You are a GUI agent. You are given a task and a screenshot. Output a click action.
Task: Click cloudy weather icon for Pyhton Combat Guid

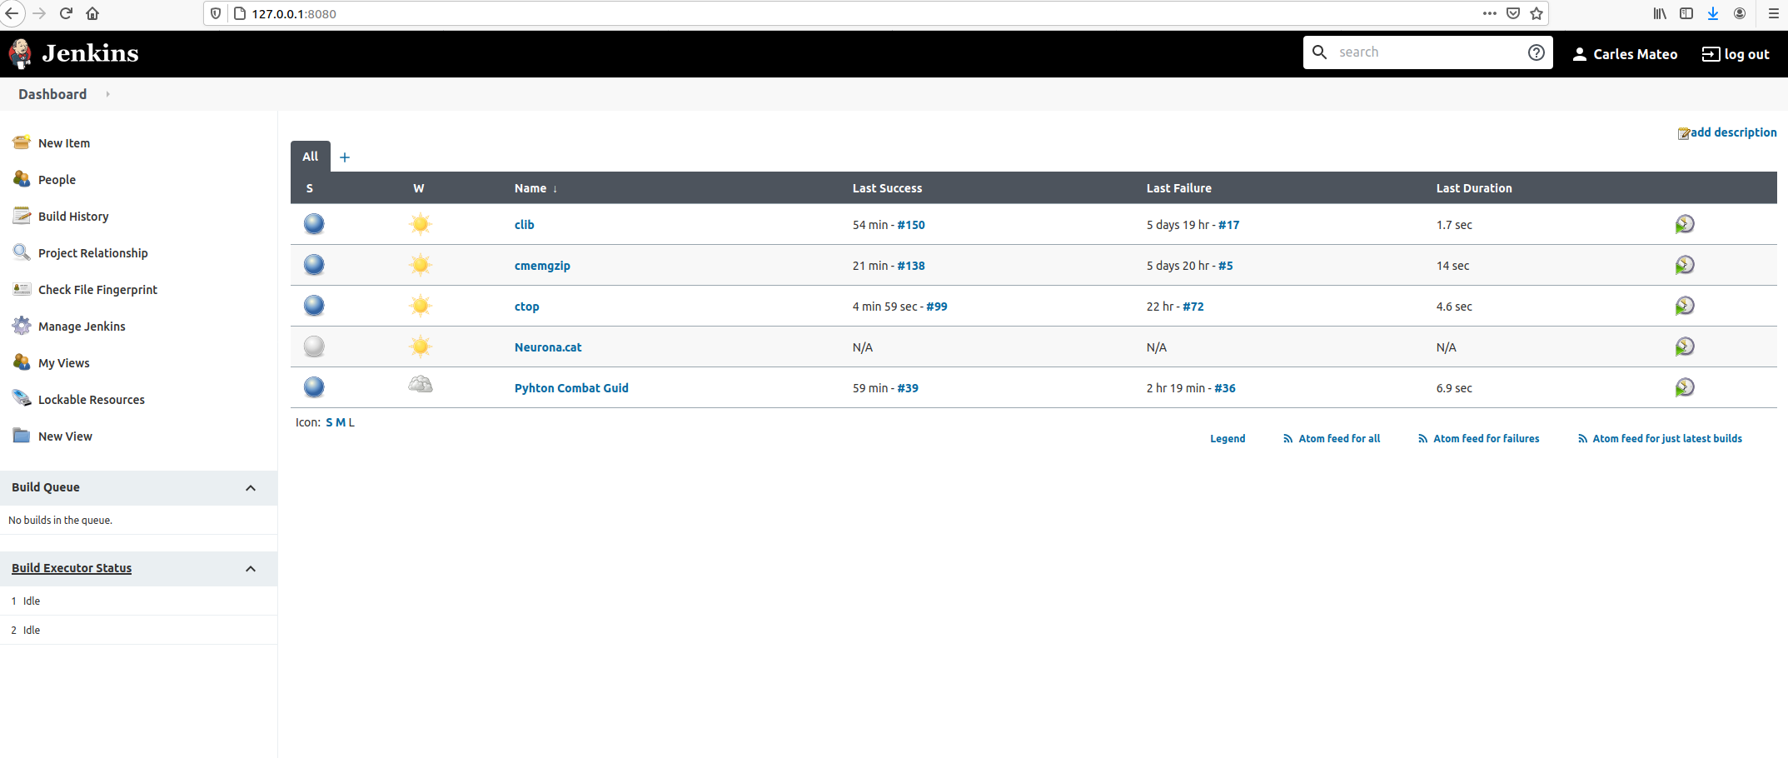421,385
